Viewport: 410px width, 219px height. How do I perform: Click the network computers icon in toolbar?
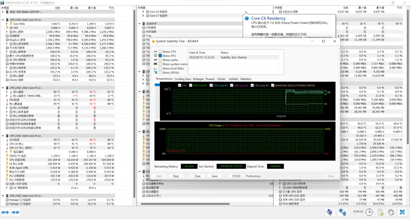pos(342,212)
